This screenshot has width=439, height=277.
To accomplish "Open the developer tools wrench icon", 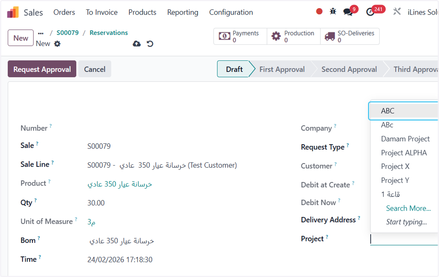I will 397,11.
